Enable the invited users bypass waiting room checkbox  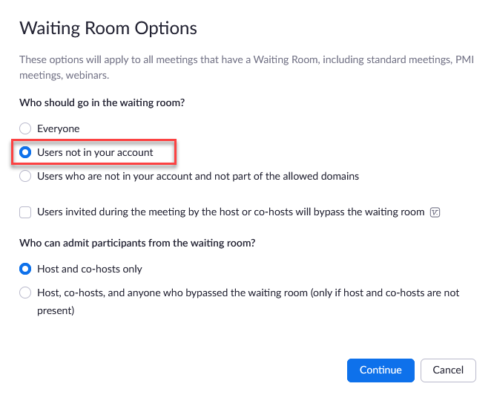coord(25,212)
